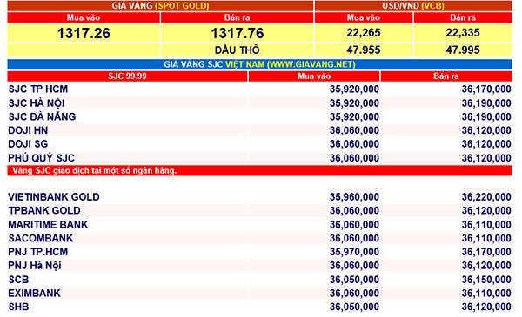Select MARITIME BANK sell price 36,110,000
522x317 pixels.
coord(486,225)
